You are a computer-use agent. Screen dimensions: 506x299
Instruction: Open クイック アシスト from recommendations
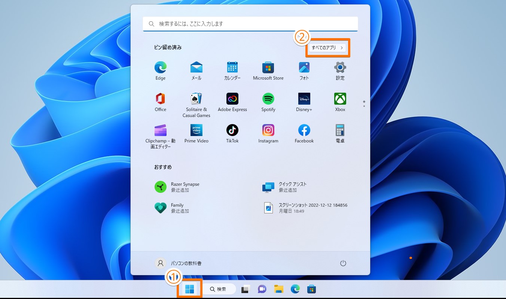pos(284,187)
